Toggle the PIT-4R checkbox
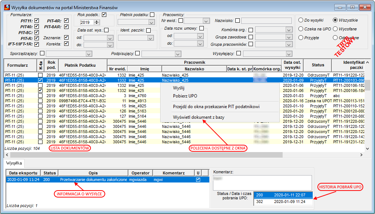 (66, 21)
